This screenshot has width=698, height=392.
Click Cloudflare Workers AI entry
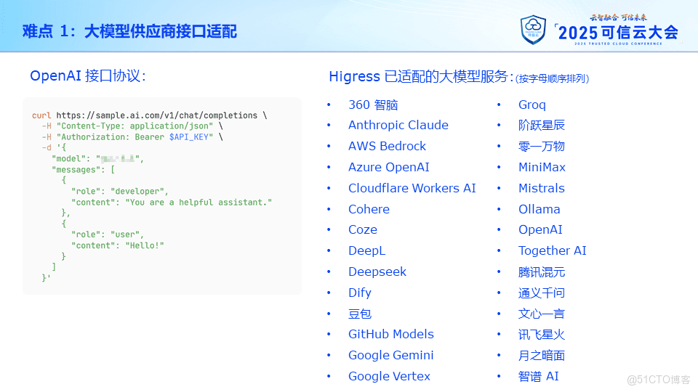pos(412,188)
